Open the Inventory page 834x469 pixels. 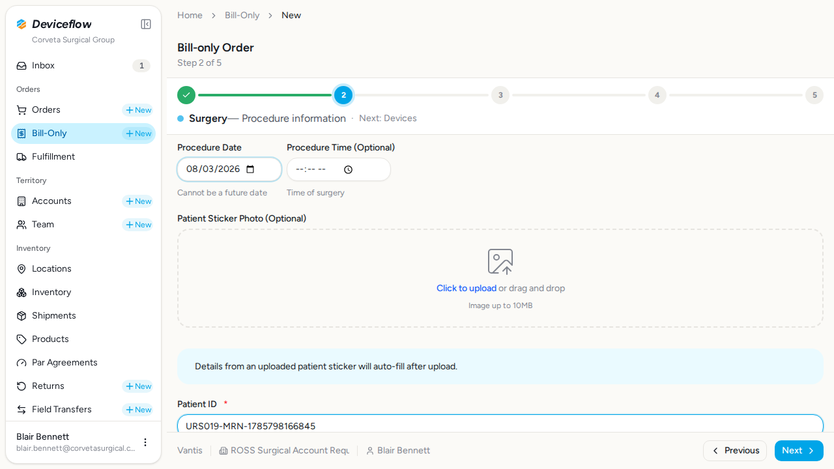(x=83, y=292)
